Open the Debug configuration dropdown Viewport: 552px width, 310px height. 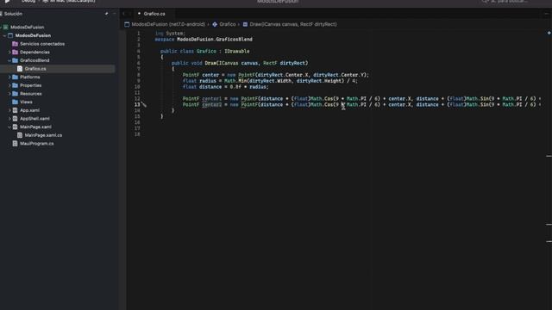pyautogui.click(x=28, y=2)
